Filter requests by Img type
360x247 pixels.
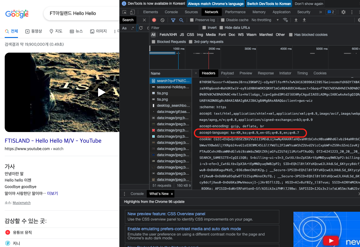coord(200,35)
